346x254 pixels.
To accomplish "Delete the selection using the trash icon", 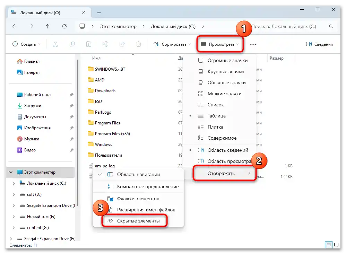I will (x=138, y=44).
